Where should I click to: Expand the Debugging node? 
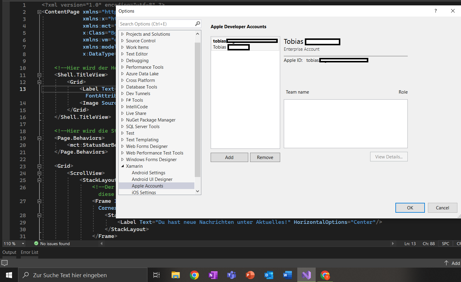122,60
